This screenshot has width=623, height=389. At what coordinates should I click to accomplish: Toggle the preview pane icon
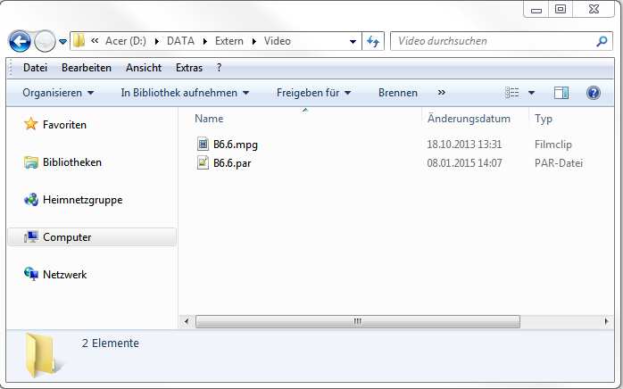pyautogui.click(x=561, y=93)
